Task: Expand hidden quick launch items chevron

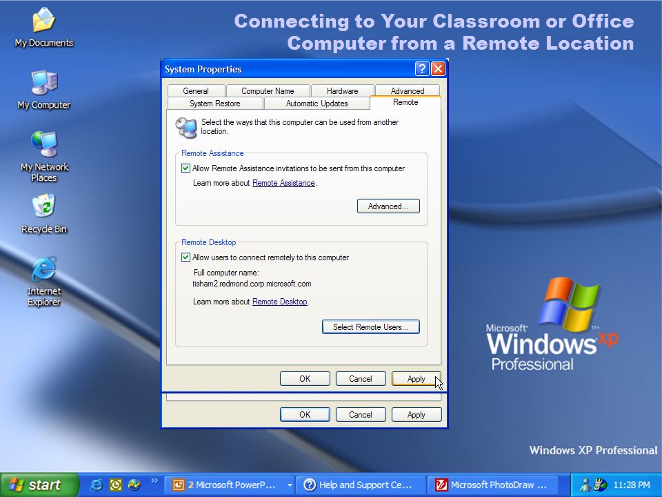Action: click(x=154, y=480)
